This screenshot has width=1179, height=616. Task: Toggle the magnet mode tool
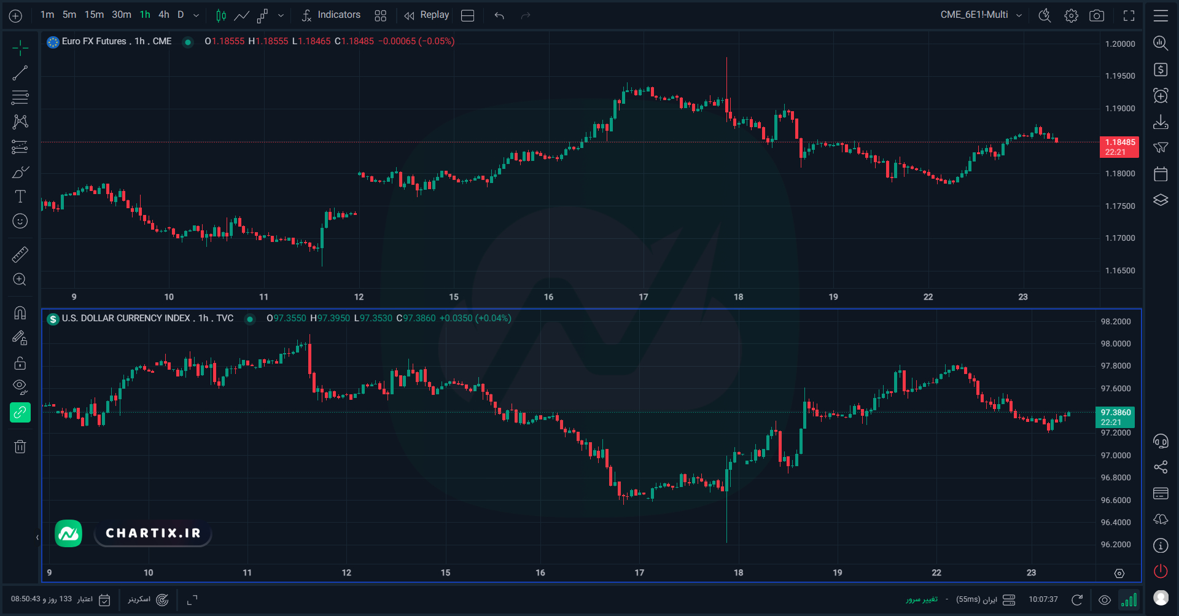20,313
